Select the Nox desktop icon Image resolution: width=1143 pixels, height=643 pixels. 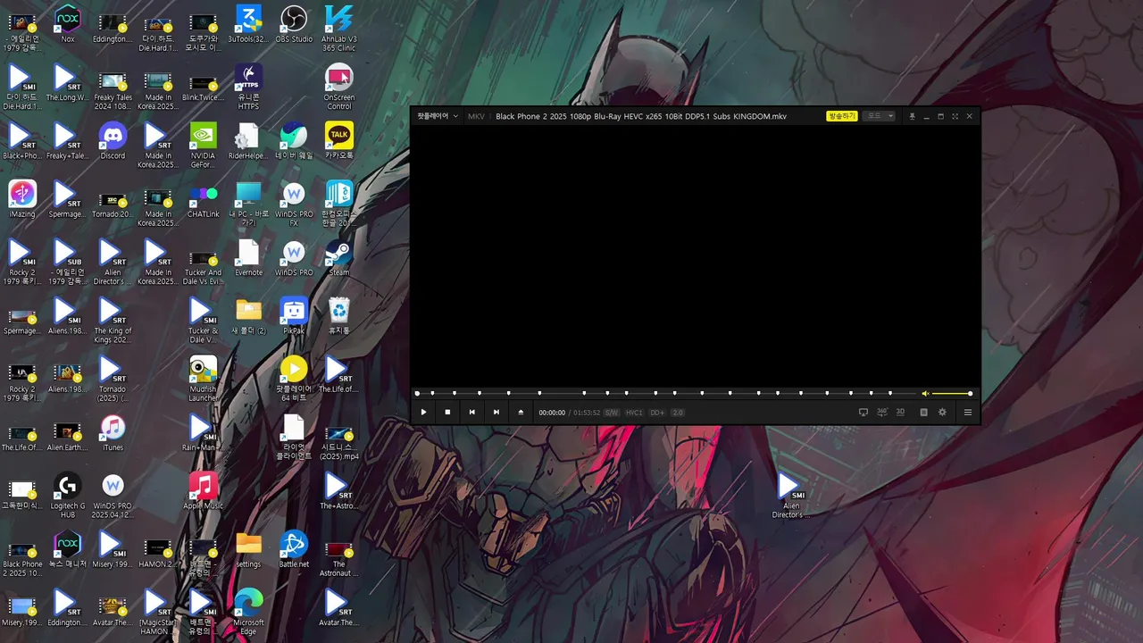[x=68, y=24]
